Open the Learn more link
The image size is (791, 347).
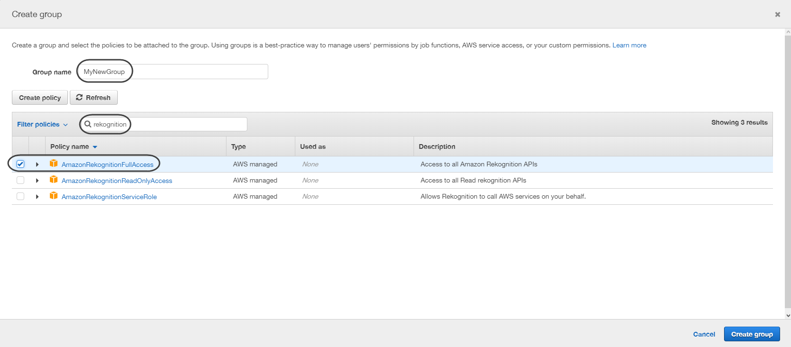(x=629, y=46)
